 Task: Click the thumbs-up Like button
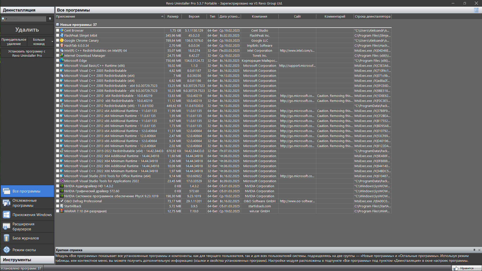pos(466,268)
